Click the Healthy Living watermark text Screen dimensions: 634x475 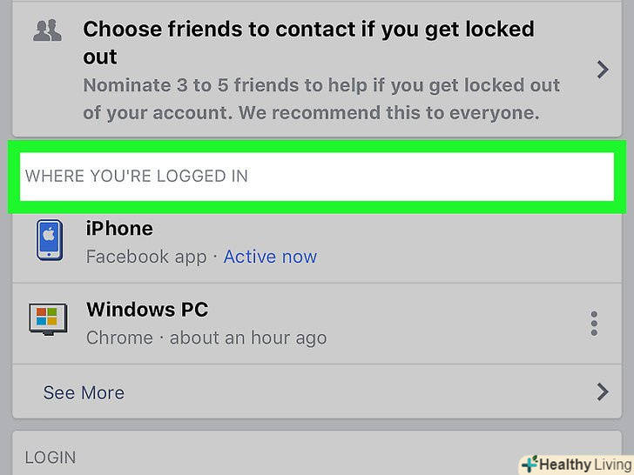tap(583, 465)
